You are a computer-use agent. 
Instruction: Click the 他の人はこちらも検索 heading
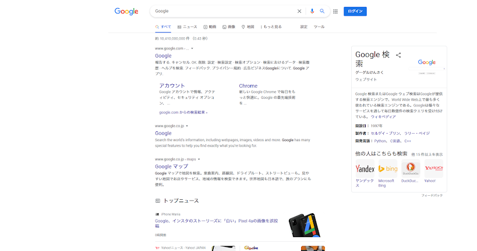pyautogui.click(x=381, y=154)
